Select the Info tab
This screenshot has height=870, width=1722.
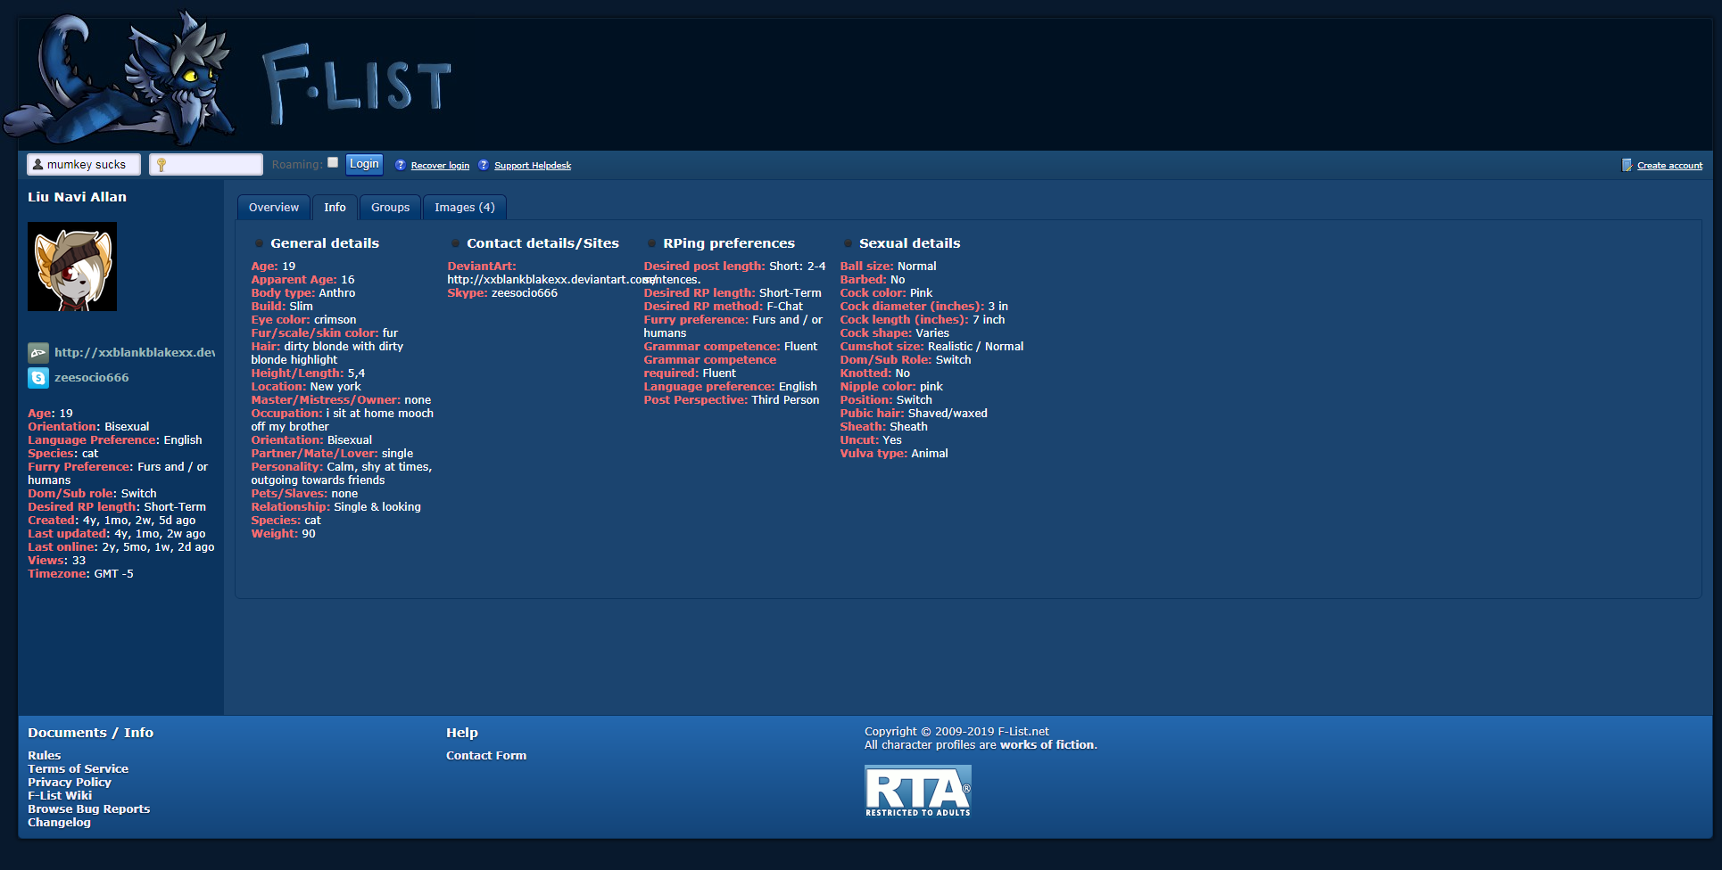[335, 208]
